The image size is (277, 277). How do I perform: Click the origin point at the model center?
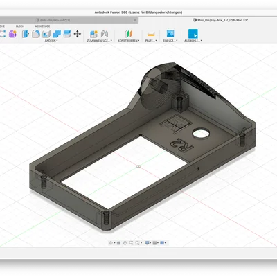click(x=138, y=166)
